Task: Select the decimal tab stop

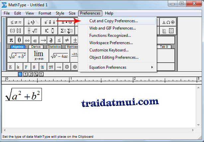Action: pyautogui.click(x=42, y=74)
